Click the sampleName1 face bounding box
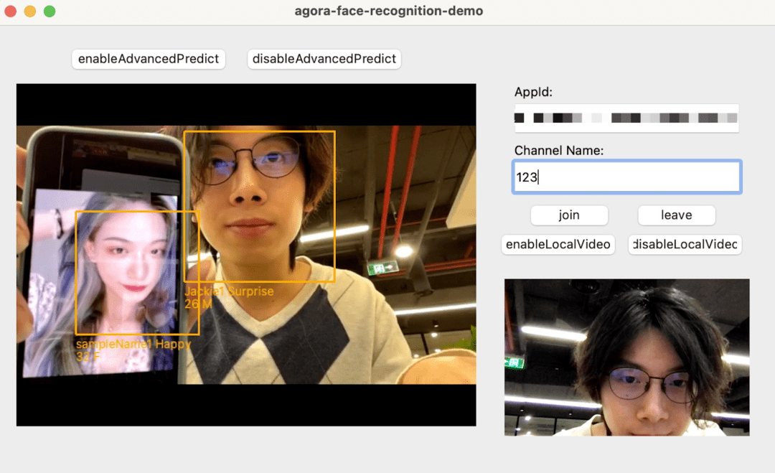The height and width of the screenshot is (473, 775). (137, 273)
